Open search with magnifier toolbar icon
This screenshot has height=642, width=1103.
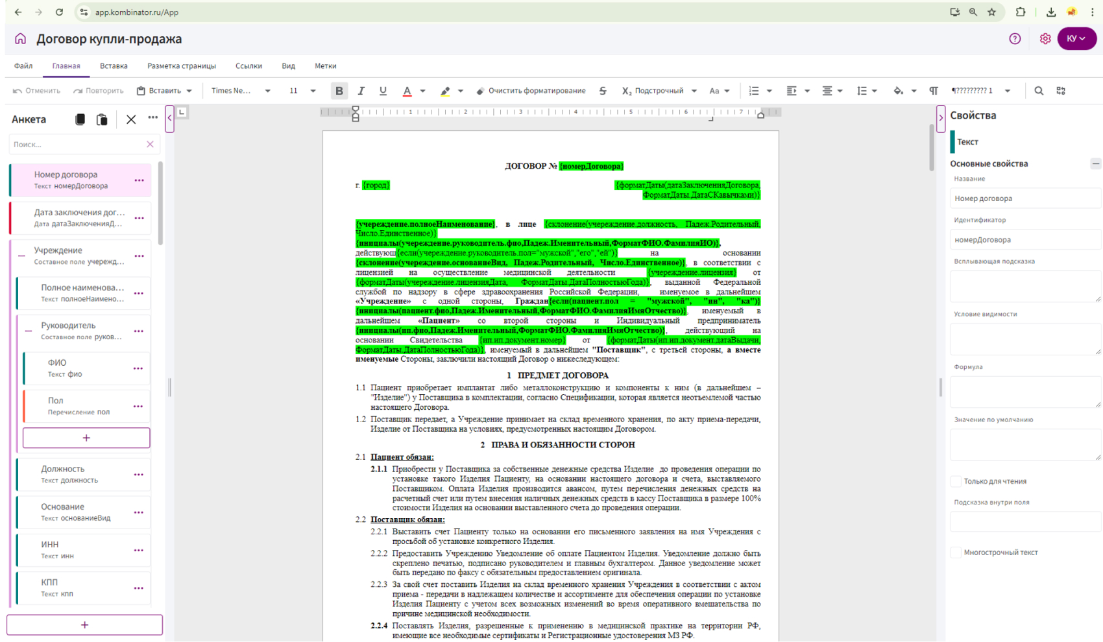(1039, 91)
